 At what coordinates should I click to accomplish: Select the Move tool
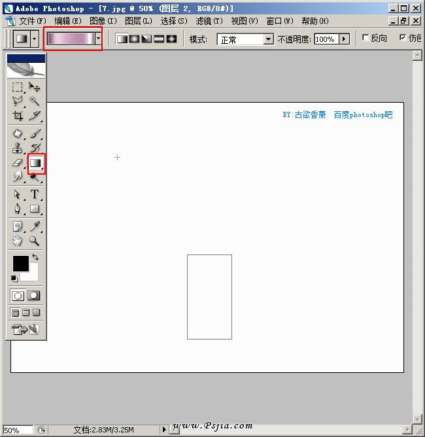tap(35, 87)
